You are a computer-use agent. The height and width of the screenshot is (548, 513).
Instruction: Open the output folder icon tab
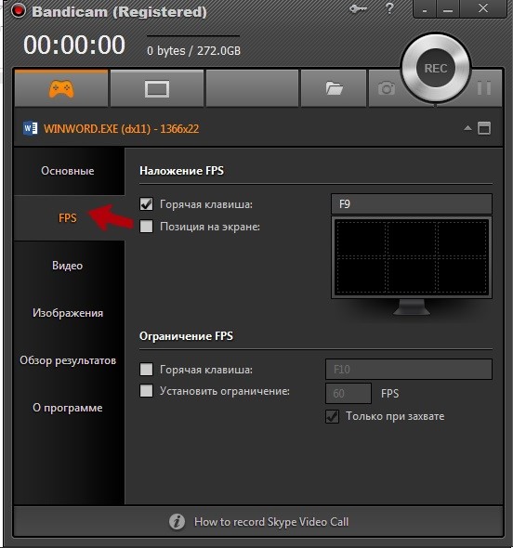[x=335, y=89]
